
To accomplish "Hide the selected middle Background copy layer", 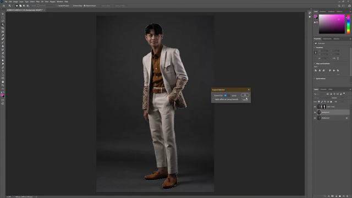I will click(315, 112).
